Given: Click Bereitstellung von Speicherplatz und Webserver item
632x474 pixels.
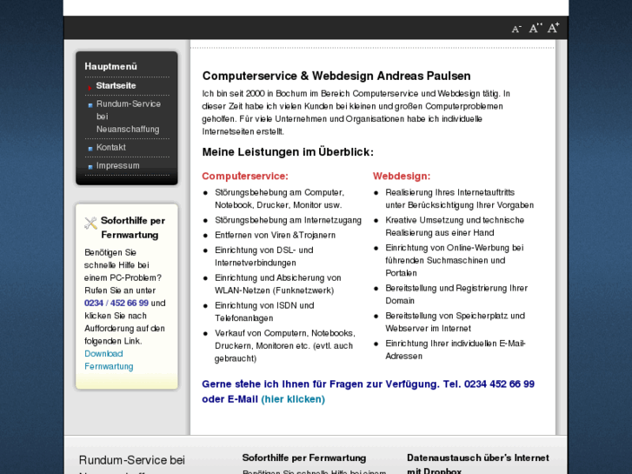Looking at the screenshot, I should (455, 322).
